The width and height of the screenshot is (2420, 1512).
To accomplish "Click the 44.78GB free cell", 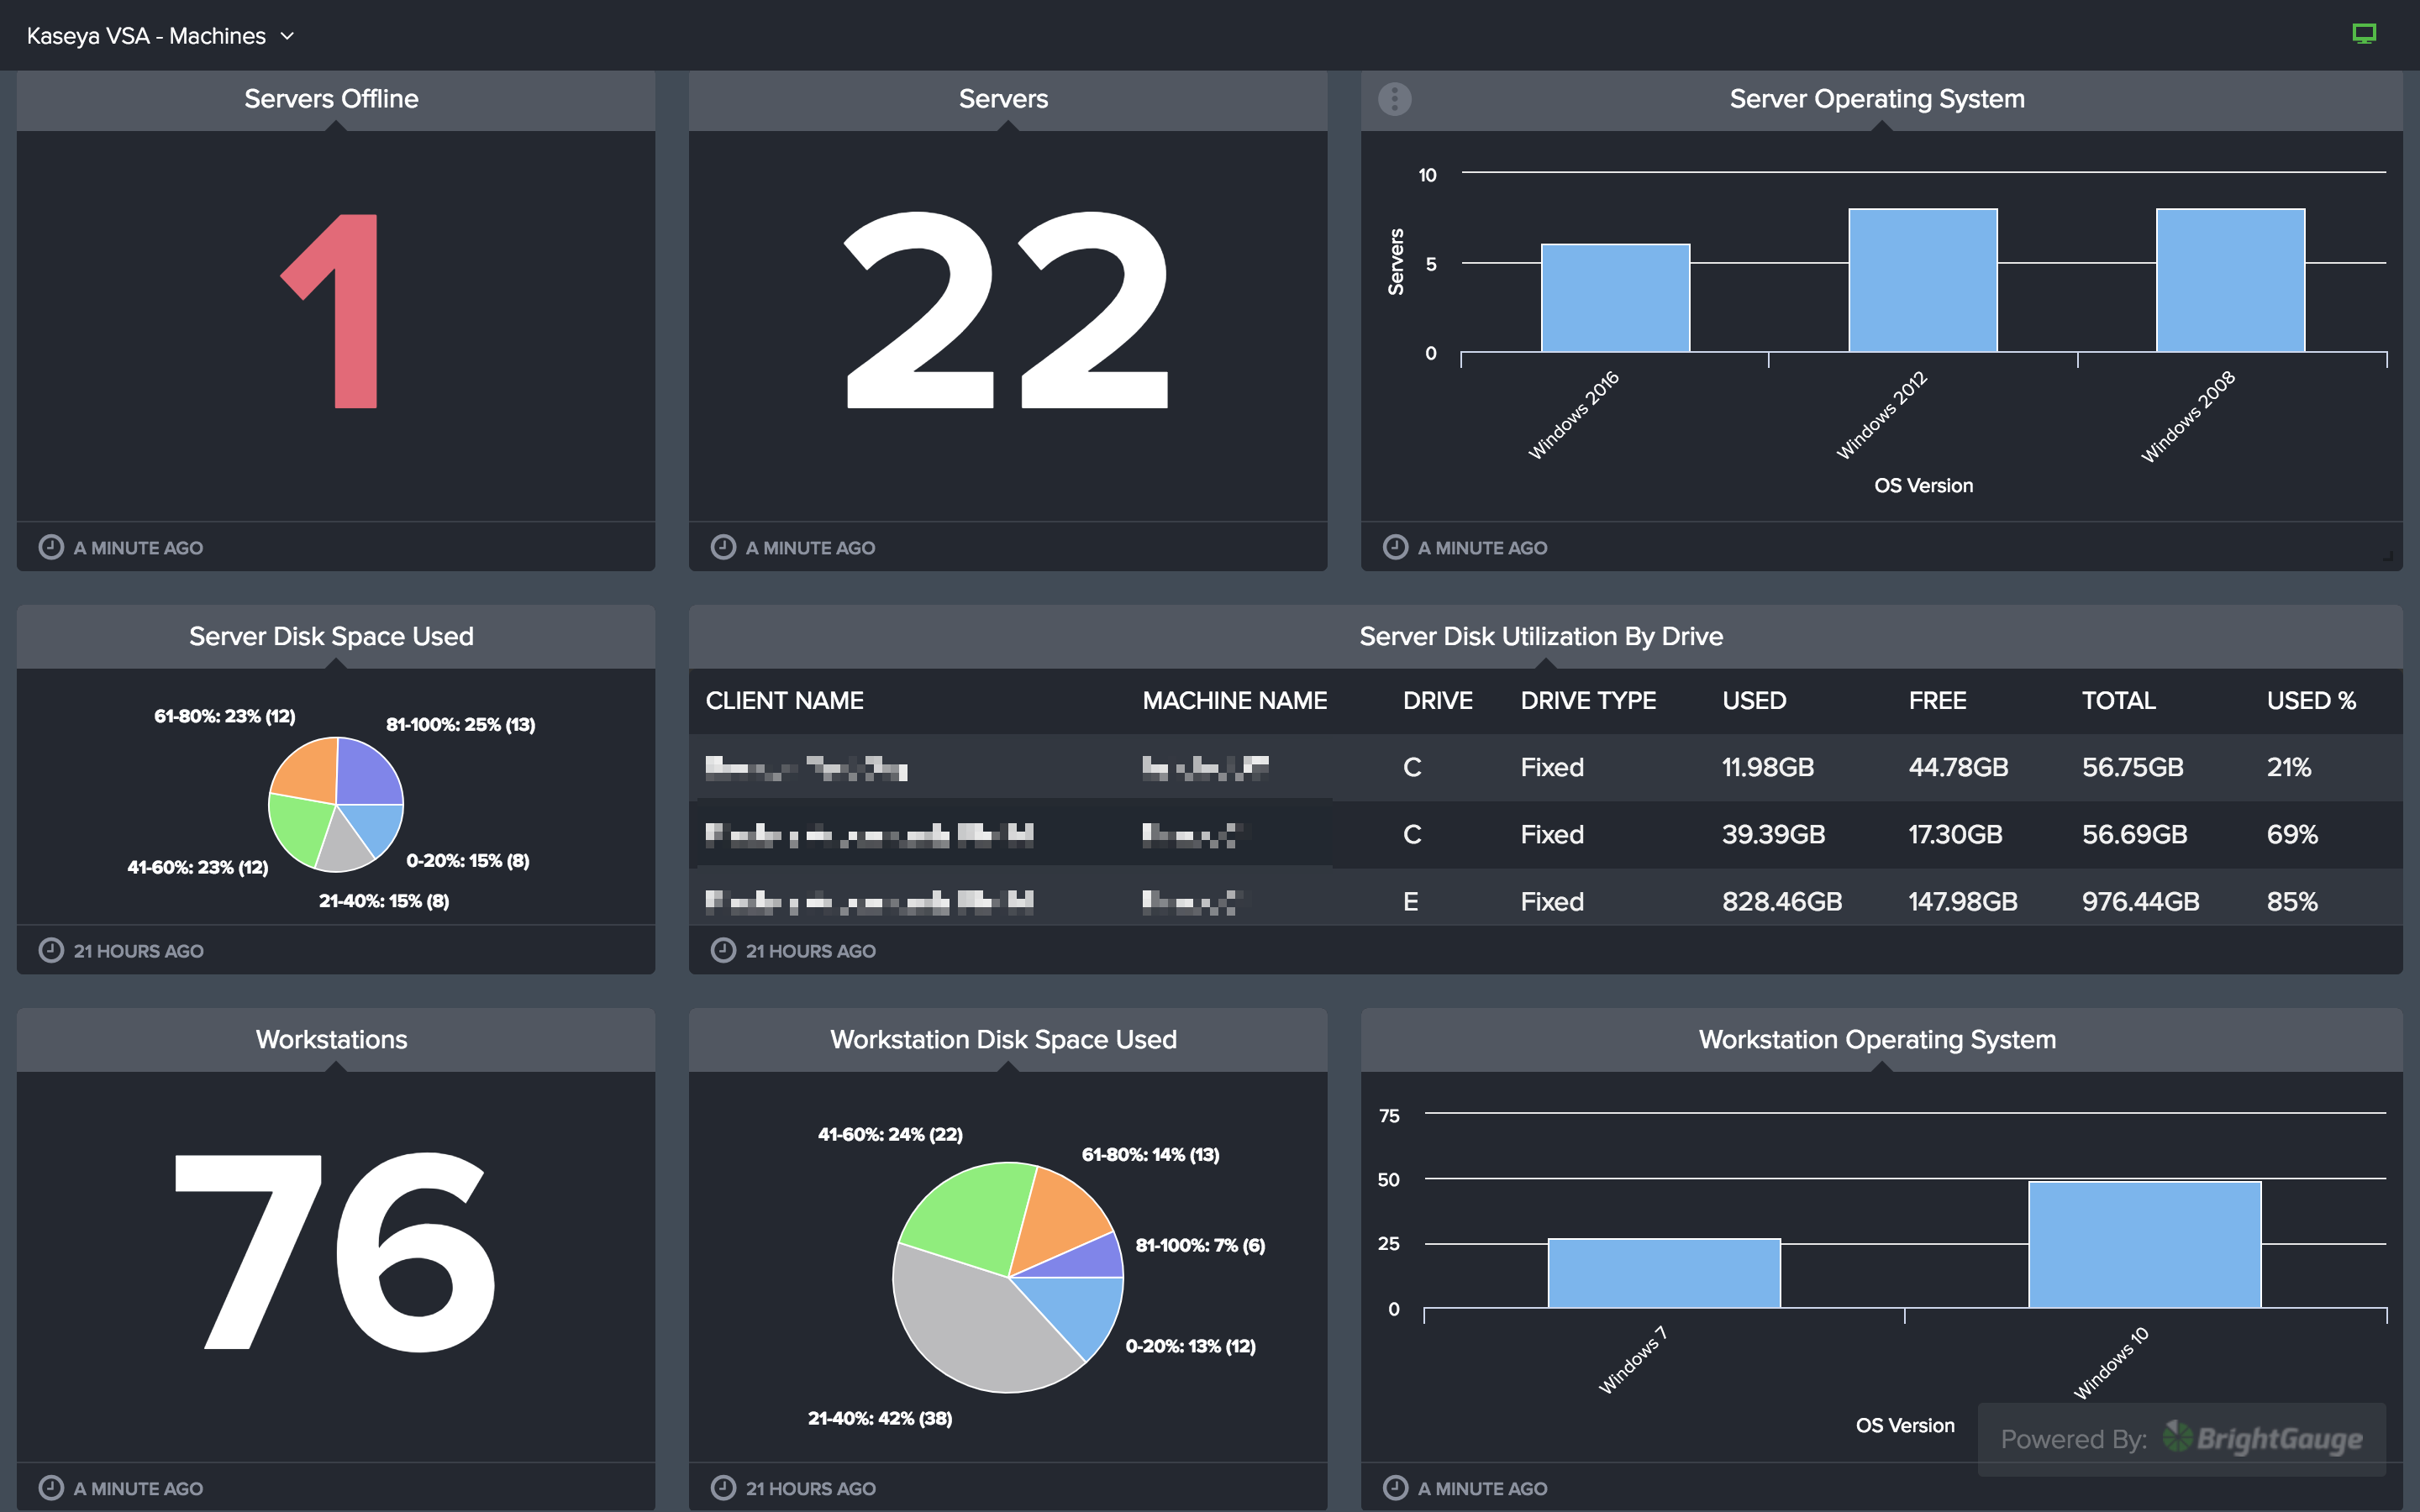I will [x=1958, y=767].
